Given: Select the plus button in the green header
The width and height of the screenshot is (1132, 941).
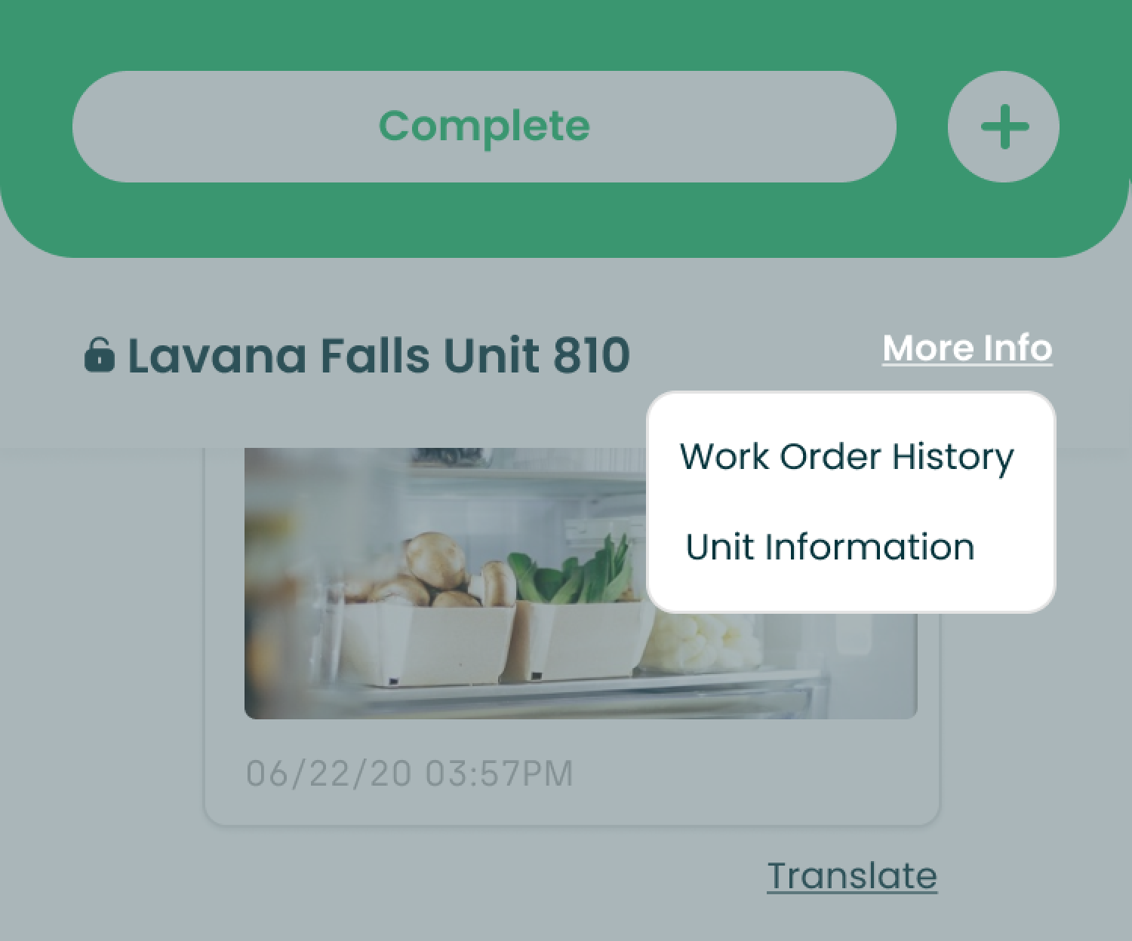Looking at the screenshot, I should [x=1002, y=126].
